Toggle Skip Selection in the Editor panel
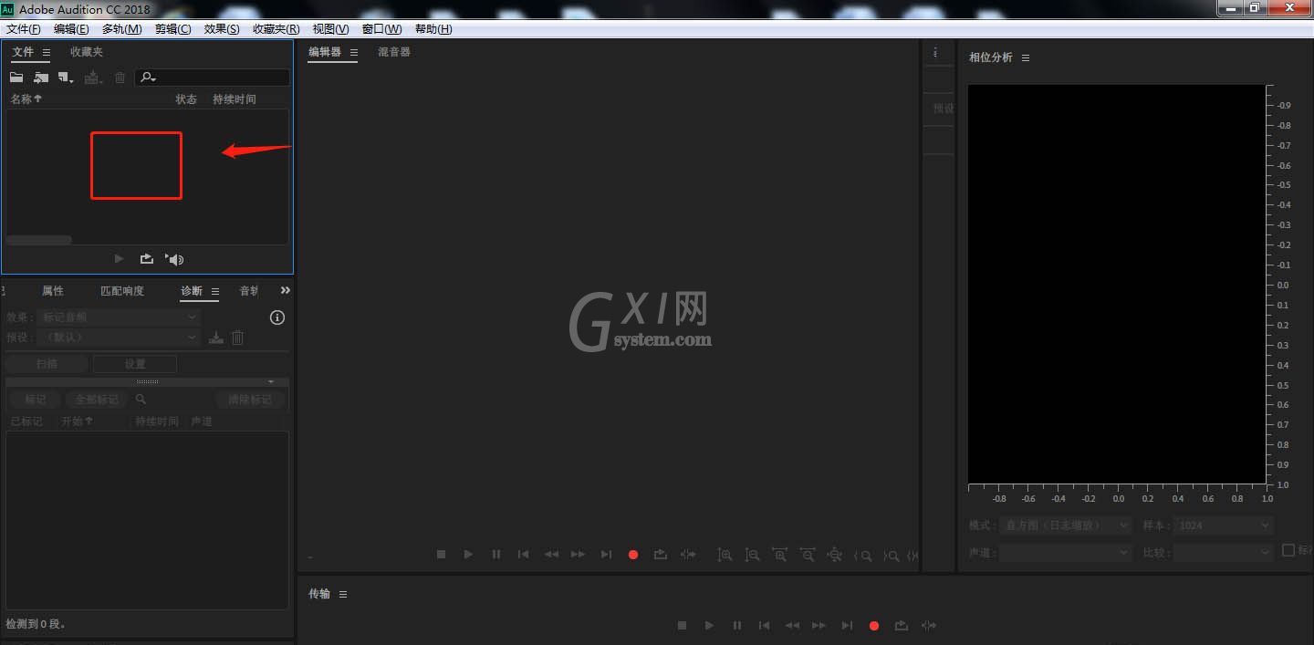The image size is (1314, 645). pyautogui.click(x=688, y=554)
